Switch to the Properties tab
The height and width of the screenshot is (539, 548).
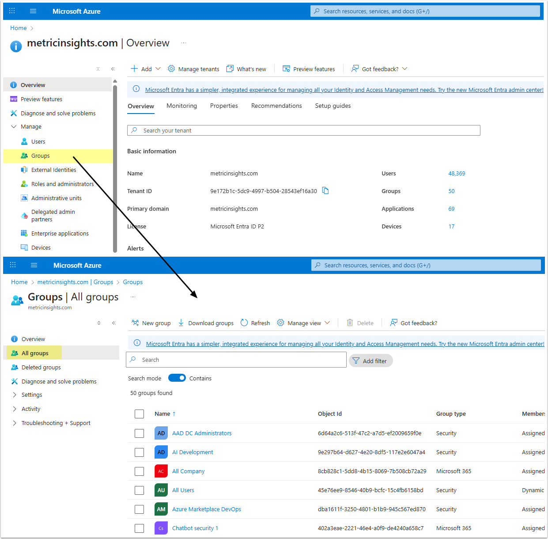(x=224, y=106)
